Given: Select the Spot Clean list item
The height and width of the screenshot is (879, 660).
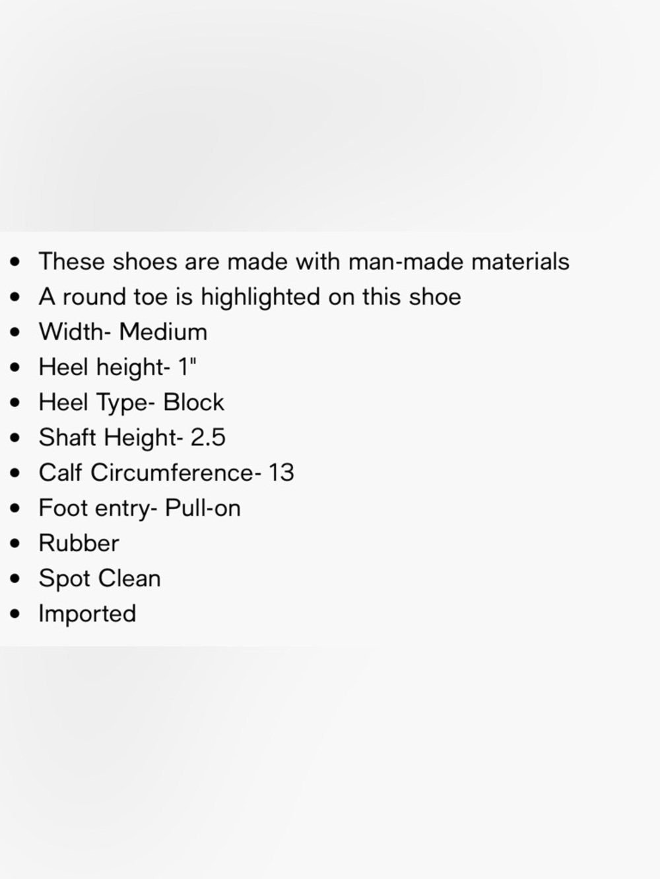Looking at the screenshot, I should (100, 578).
